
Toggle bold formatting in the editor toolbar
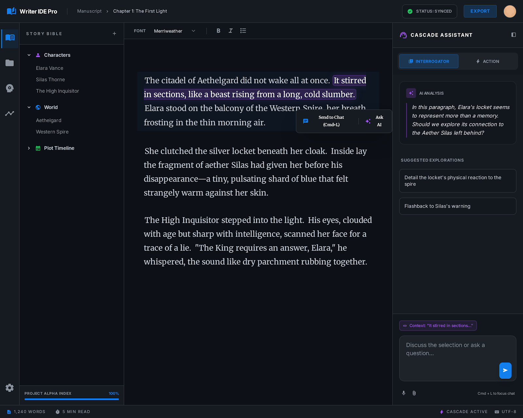[218, 31]
